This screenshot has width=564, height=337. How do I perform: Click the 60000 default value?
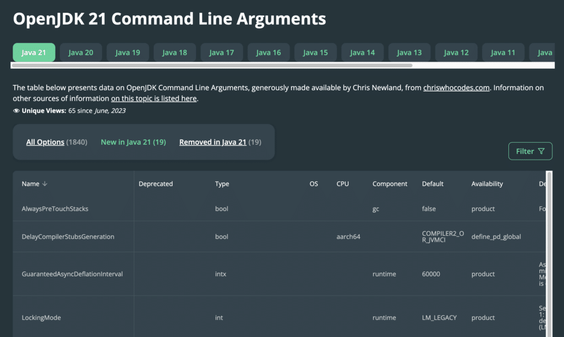point(431,274)
